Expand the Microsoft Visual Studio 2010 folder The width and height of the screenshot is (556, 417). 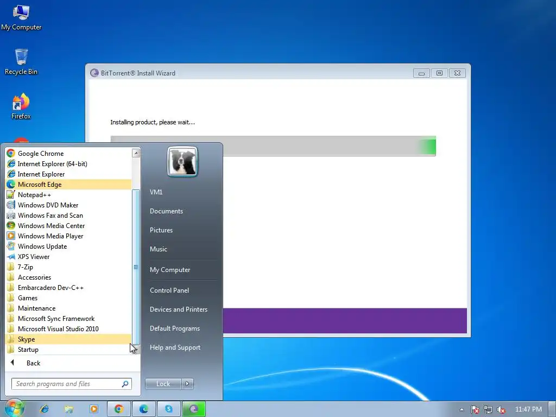pyautogui.click(x=68, y=328)
